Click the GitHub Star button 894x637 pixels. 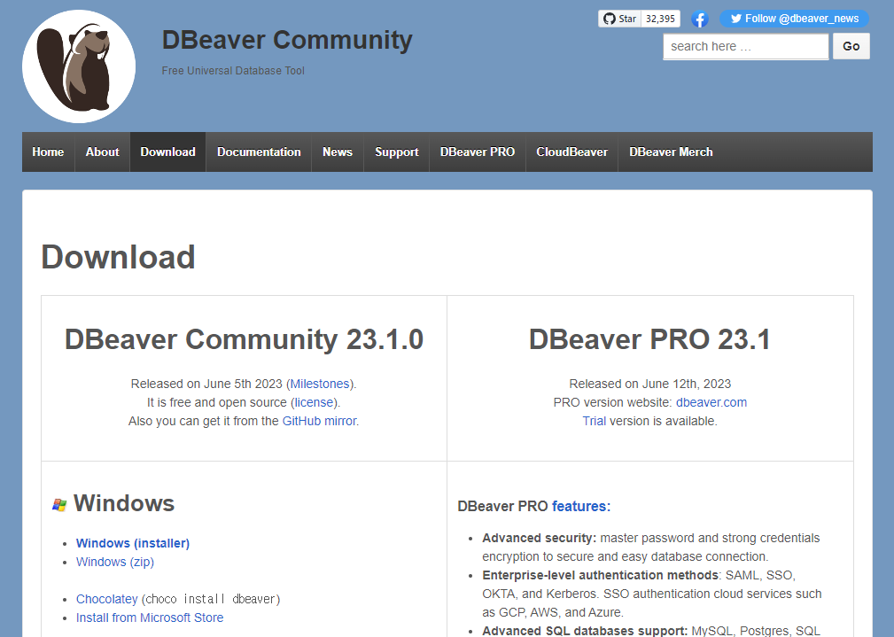619,19
